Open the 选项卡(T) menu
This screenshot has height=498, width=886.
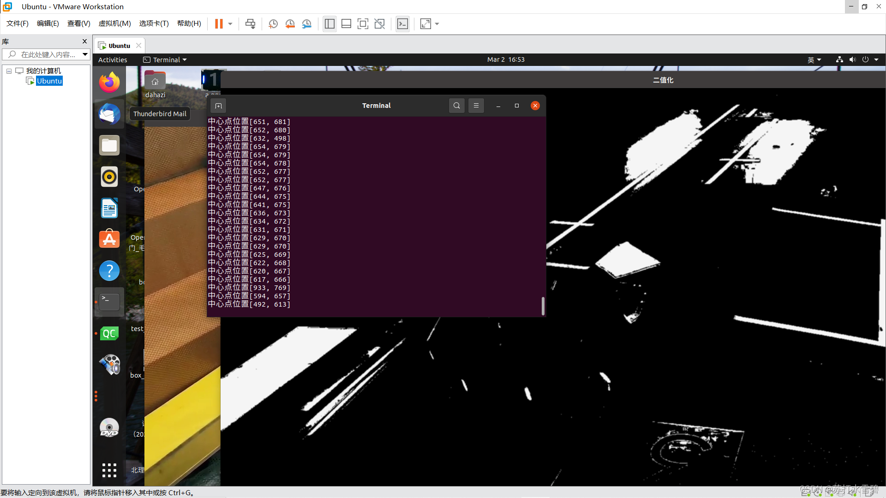click(154, 24)
